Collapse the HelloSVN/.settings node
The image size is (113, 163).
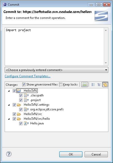(9, 105)
